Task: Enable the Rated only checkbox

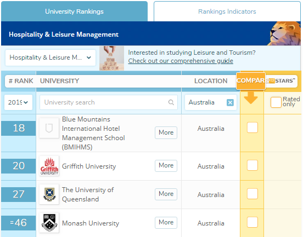Action: [276, 102]
